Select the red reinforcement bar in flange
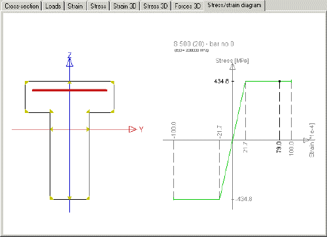The height and width of the screenshot is (237, 327). (69, 90)
